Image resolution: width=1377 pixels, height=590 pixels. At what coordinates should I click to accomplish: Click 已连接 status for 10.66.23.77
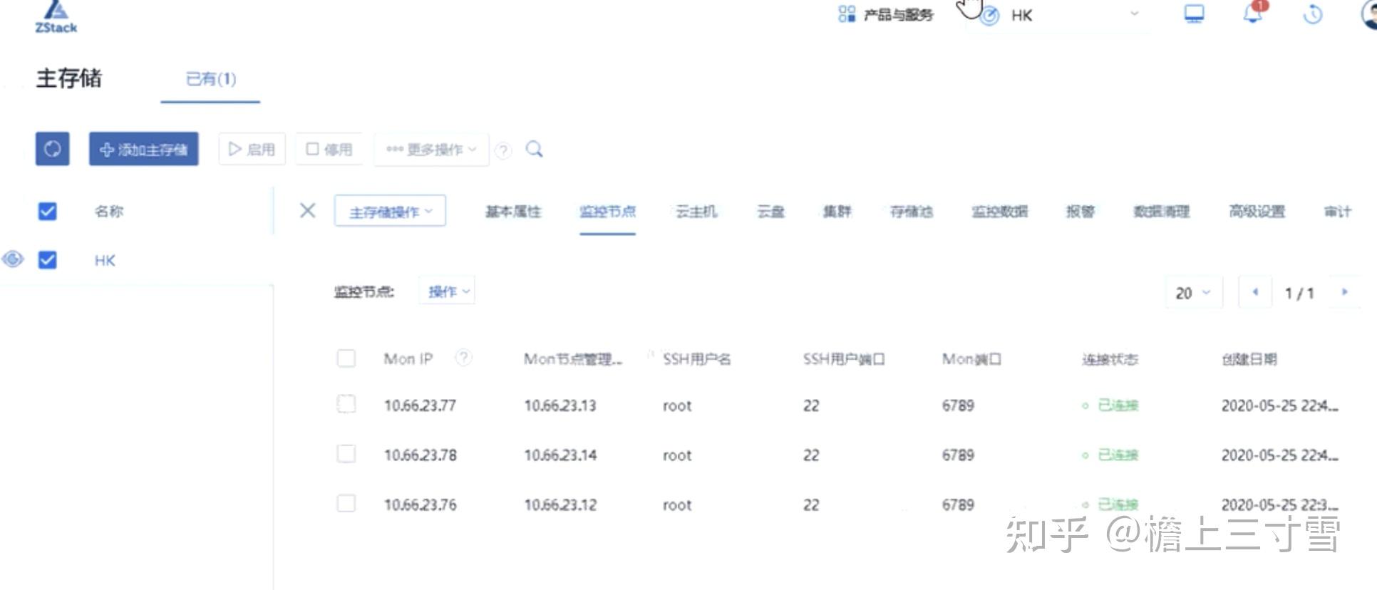[1110, 405]
